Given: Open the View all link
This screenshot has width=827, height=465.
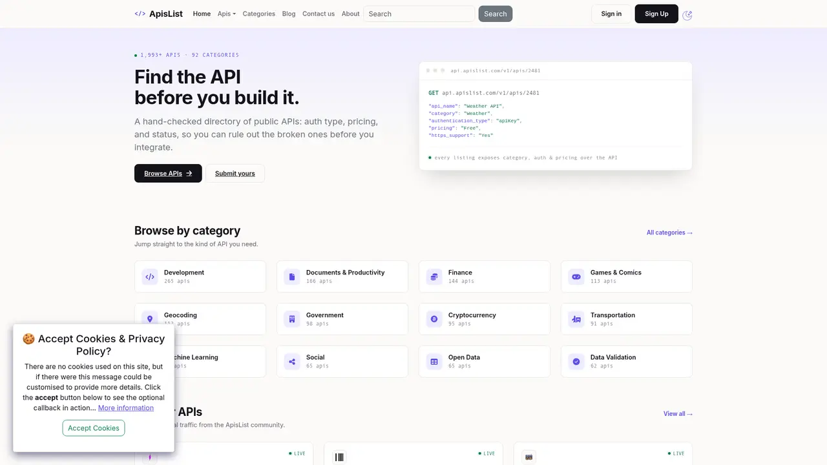Looking at the screenshot, I should [x=678, y=414].
